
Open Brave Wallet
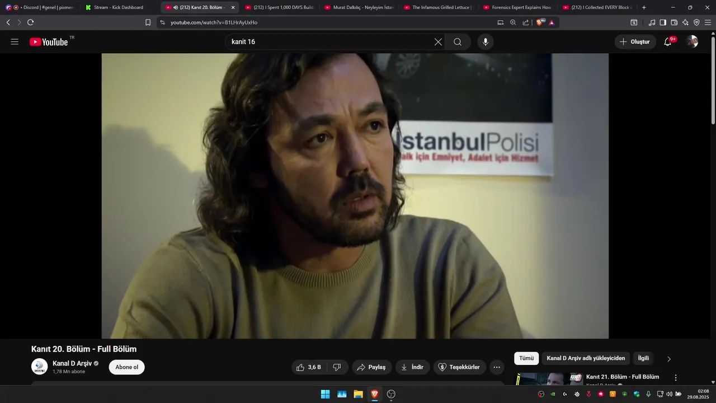(x=674, y=22)
